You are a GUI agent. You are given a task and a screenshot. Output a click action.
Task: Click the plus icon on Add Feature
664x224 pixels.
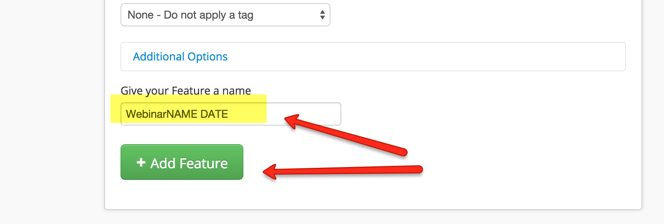141,163
